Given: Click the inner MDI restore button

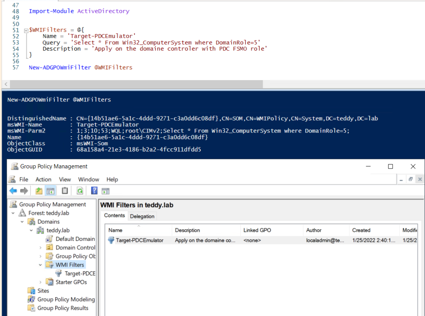Looking at the screenshot, I should pos(410,179).
